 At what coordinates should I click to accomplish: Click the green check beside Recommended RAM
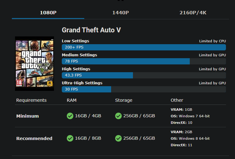pyautogui.click(x=70, y=138)
